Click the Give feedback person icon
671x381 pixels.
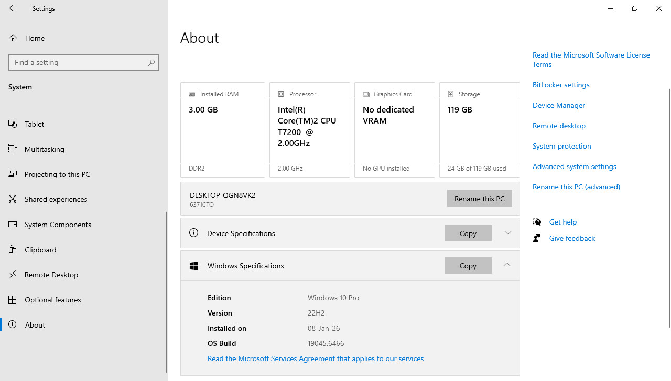click(537, 238)
